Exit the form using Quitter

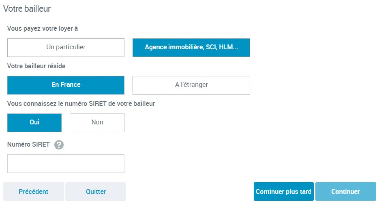(x=96, y=191)
